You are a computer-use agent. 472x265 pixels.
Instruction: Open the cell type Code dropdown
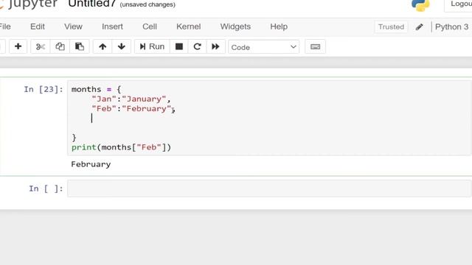(264, 47)
